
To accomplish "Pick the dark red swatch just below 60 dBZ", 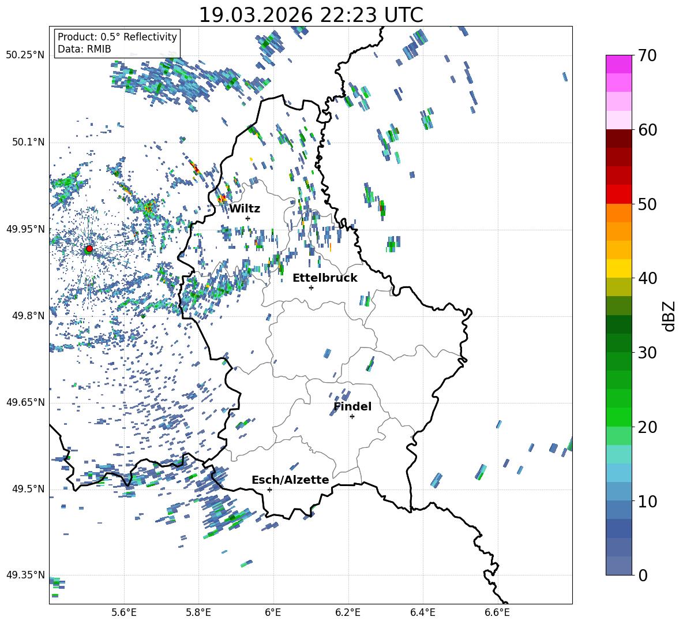I will pos(618,139).
